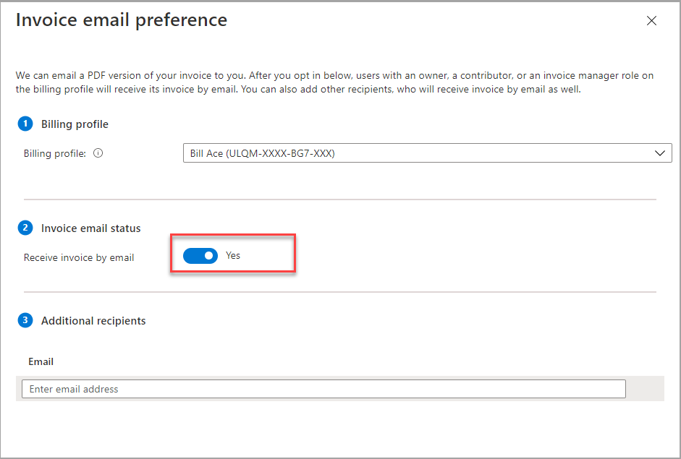
Task: Close the Invoice email preference panel
Action: click(651, 21)
